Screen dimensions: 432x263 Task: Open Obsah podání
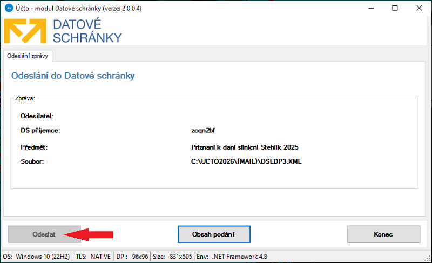[x=214, y=234]
